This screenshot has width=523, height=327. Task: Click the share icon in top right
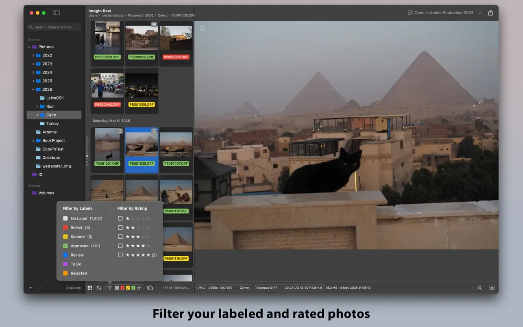click(490, 13)
